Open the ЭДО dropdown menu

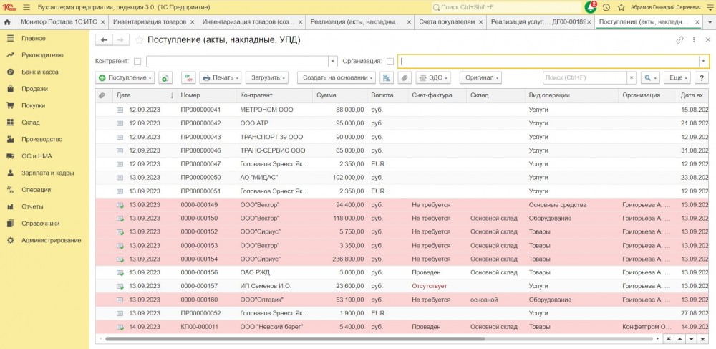tap(433, 77)
